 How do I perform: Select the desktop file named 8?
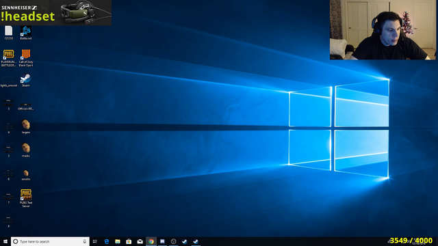tap(8, 221)
